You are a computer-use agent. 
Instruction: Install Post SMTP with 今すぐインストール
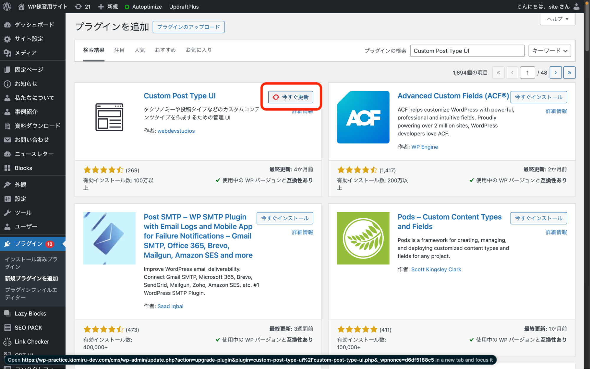(285, 218)
